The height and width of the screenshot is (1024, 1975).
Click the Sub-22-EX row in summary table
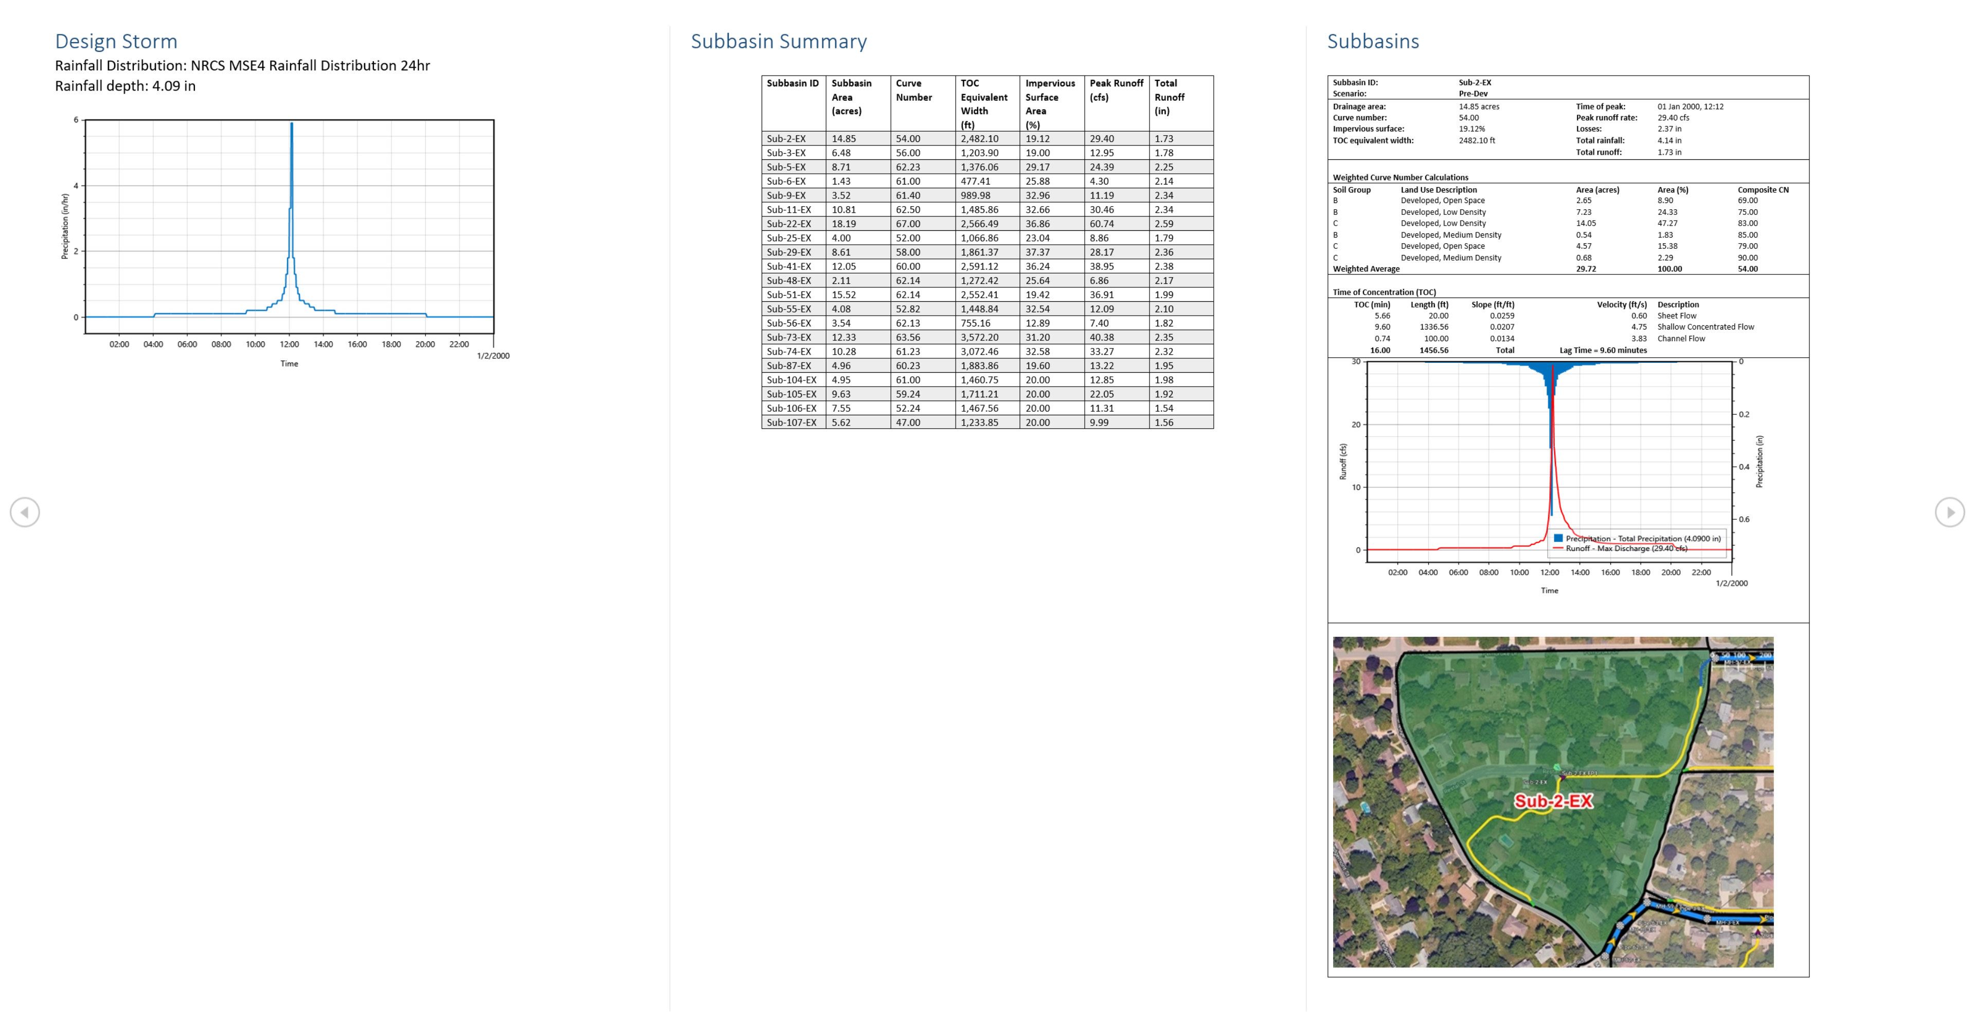(x=789, y=224)
